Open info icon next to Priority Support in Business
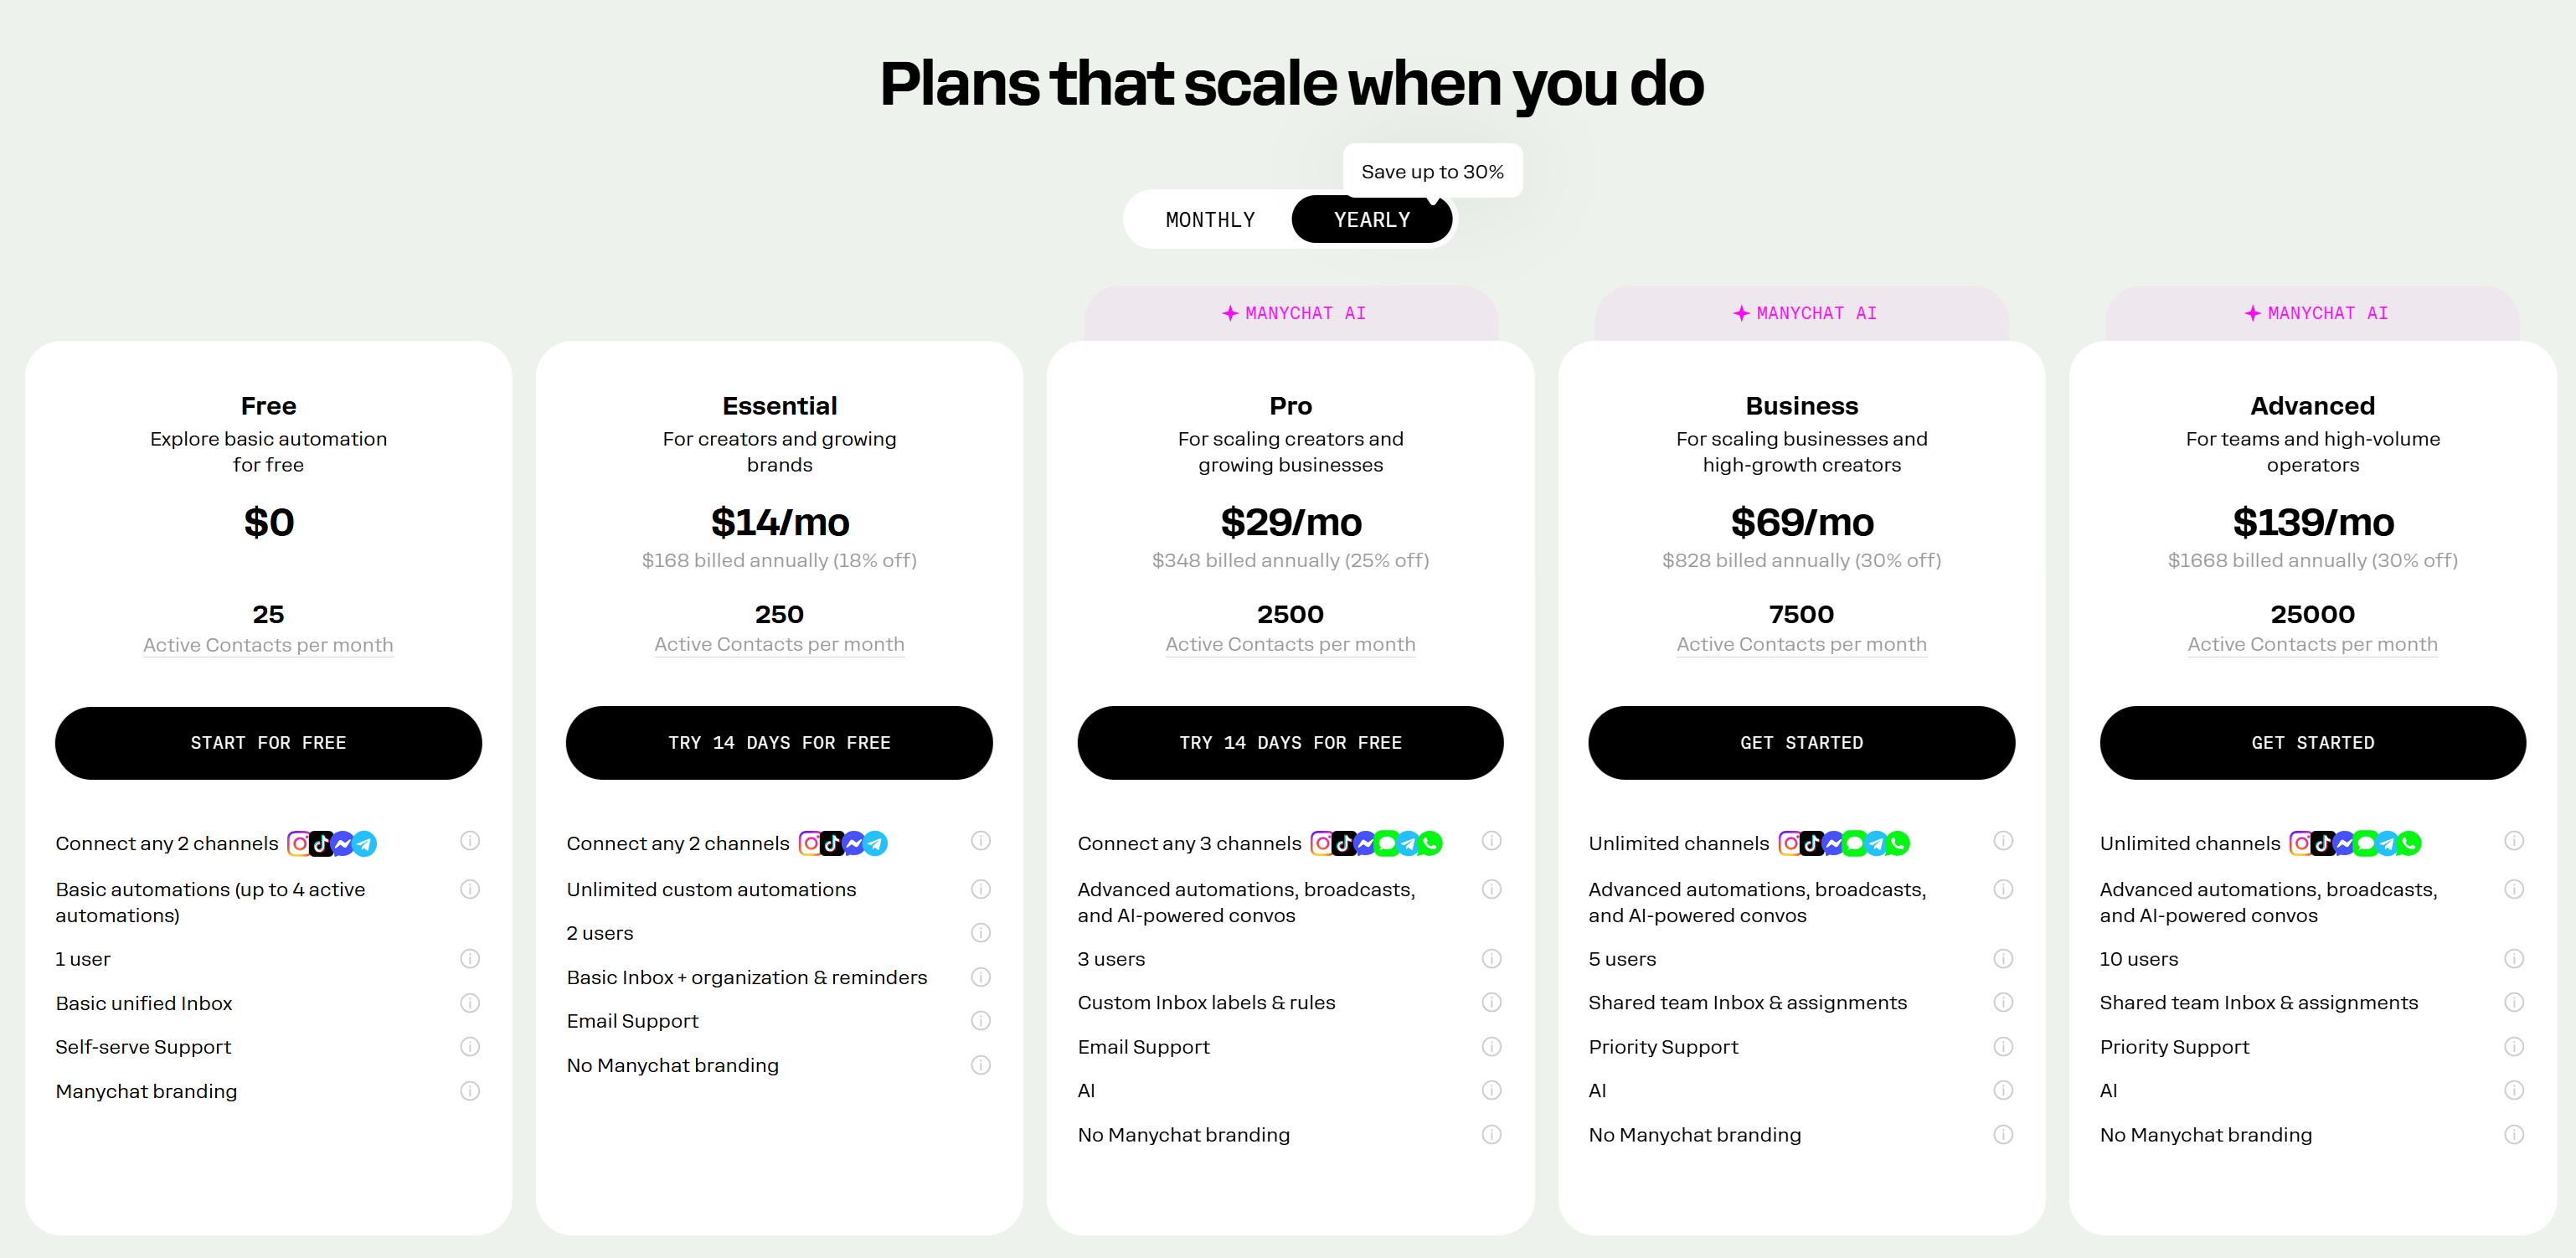Image resolution: width=2576 pixels, height=1258 pixels. point(2003,1046)
